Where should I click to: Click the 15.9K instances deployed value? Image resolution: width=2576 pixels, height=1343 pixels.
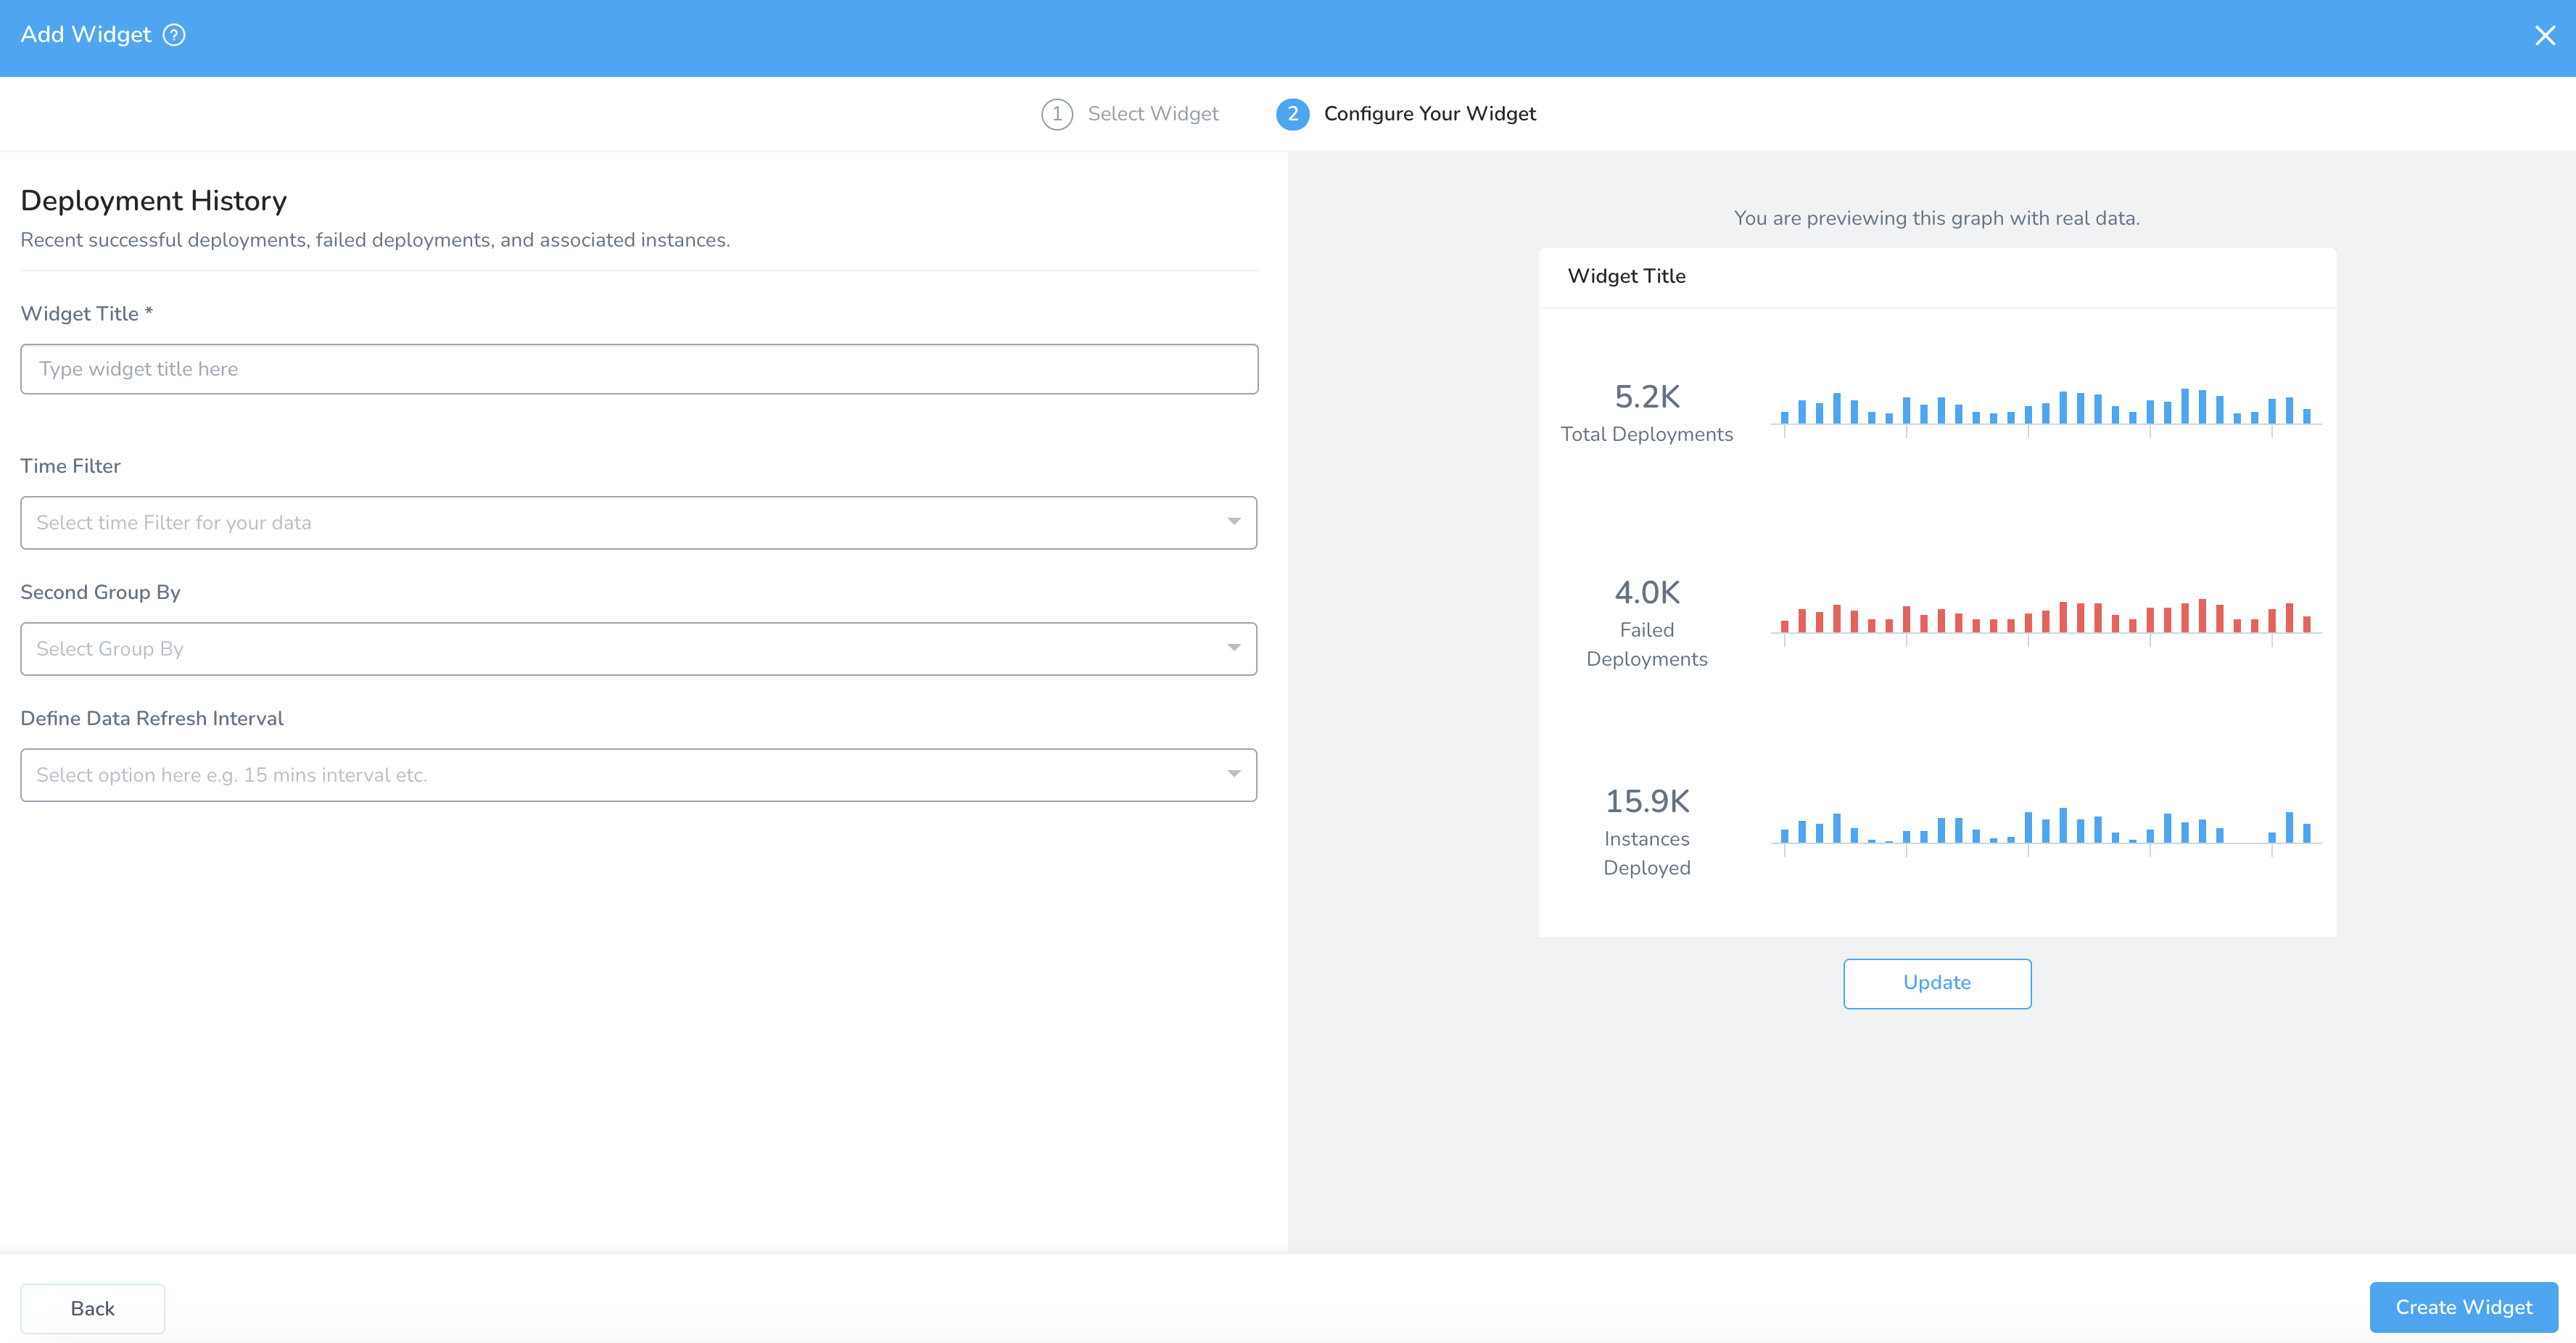pyautogui.click(x=1646, y=801)
